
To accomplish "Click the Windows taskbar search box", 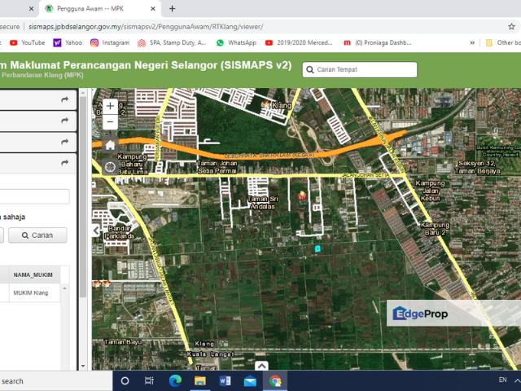I will point(56,381).
